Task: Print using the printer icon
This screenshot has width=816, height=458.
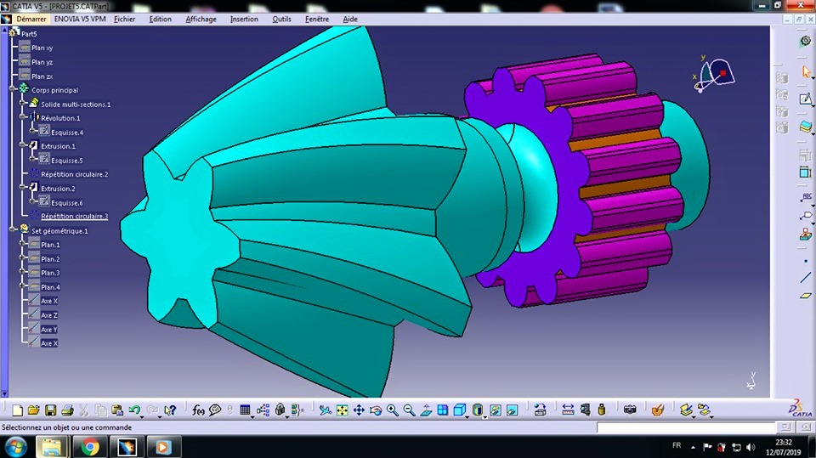Action: pos(67,410)
